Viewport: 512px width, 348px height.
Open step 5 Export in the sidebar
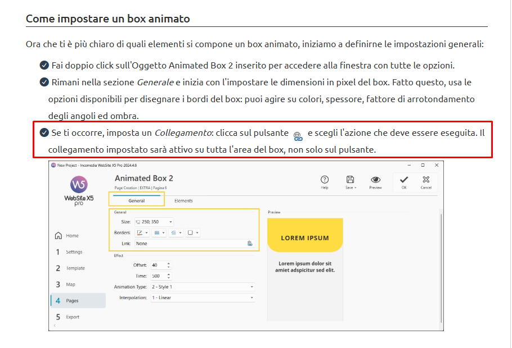pos(71,317)
